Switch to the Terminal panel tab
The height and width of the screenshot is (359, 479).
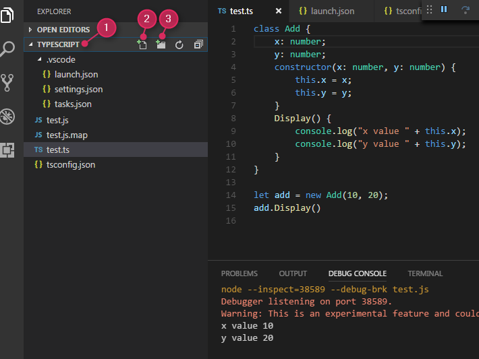(x=425, y=273)
